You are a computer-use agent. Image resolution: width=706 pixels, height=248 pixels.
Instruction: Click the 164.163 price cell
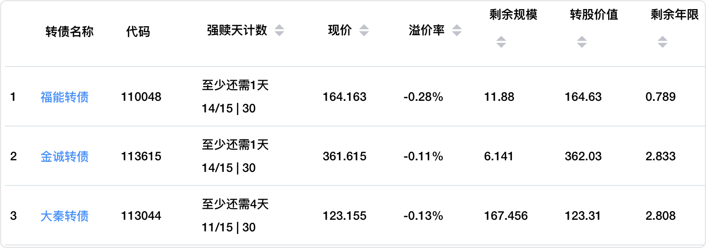click(344, 97)
